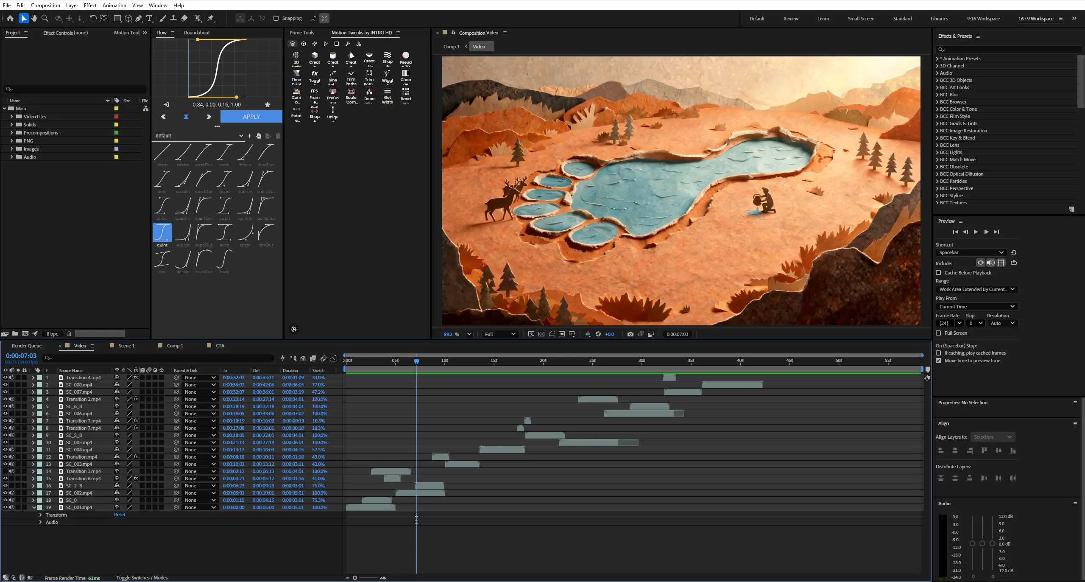Click Reset next to Transform

120,515
